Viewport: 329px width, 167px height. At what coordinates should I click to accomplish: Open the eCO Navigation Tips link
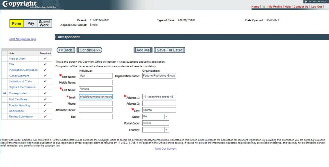(23, 39)
